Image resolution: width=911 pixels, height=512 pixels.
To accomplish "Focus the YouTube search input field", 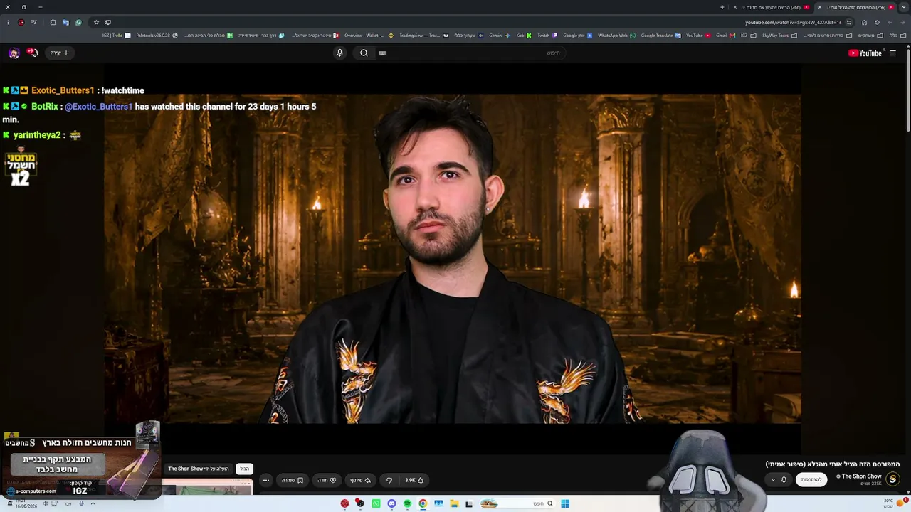I will [x=470, y=53].
